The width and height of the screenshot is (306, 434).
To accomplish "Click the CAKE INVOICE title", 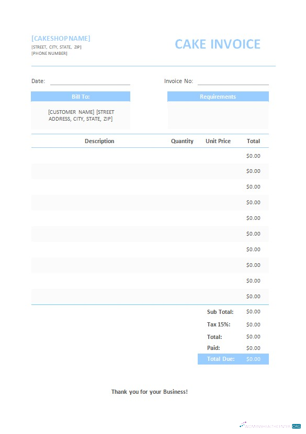I will pyautogui.click(x=218, y=44).
